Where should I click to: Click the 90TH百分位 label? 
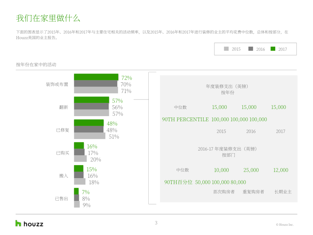pos(178,182)
